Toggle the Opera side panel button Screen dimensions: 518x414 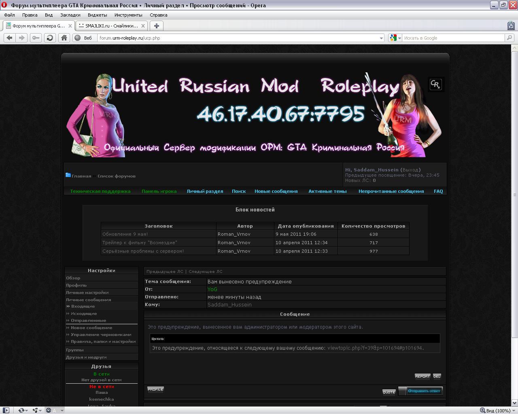click(6, 410)
